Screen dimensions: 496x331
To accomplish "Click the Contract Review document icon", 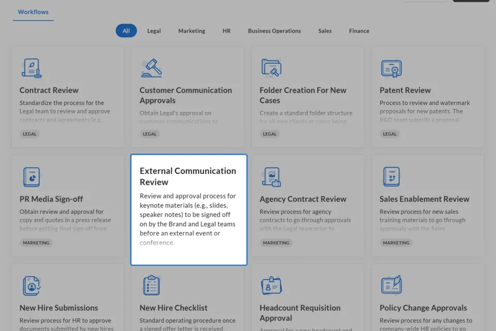I will [32, 68].
